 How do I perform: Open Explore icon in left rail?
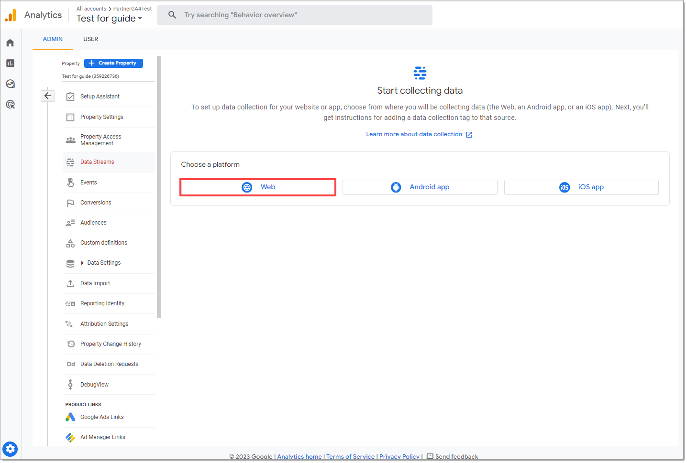(x=10, y=84)
